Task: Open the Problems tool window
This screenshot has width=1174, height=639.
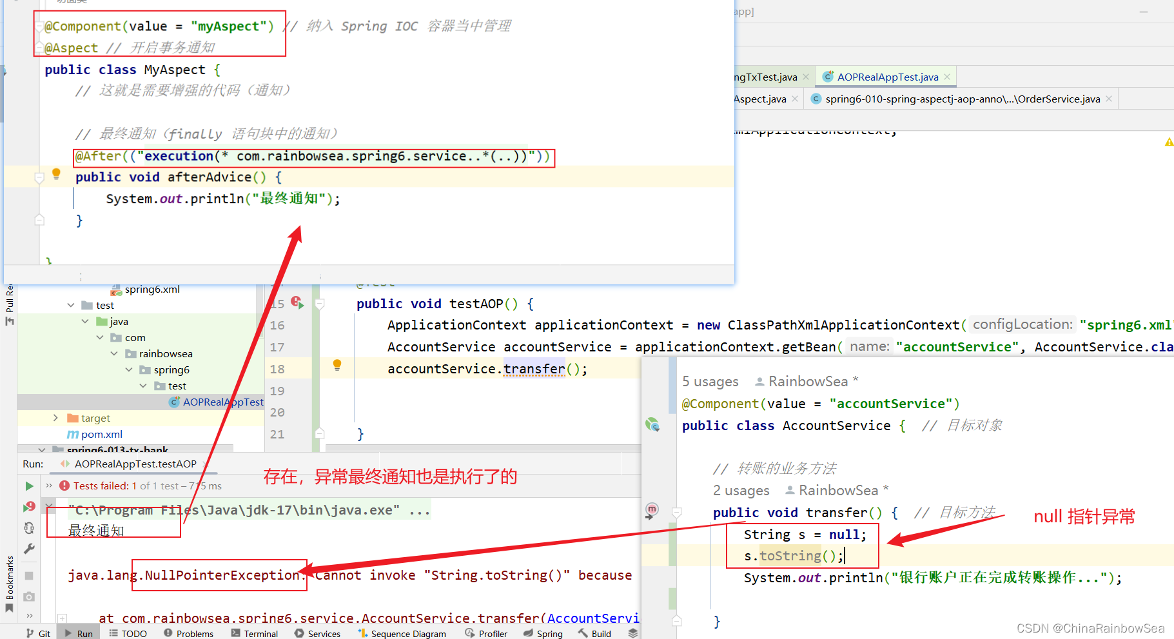Action: point(188,634)
